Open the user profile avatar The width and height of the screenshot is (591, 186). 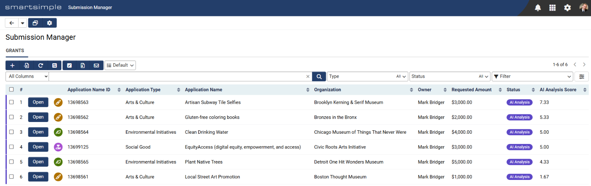pyautogui.click(x=583, y=8)
